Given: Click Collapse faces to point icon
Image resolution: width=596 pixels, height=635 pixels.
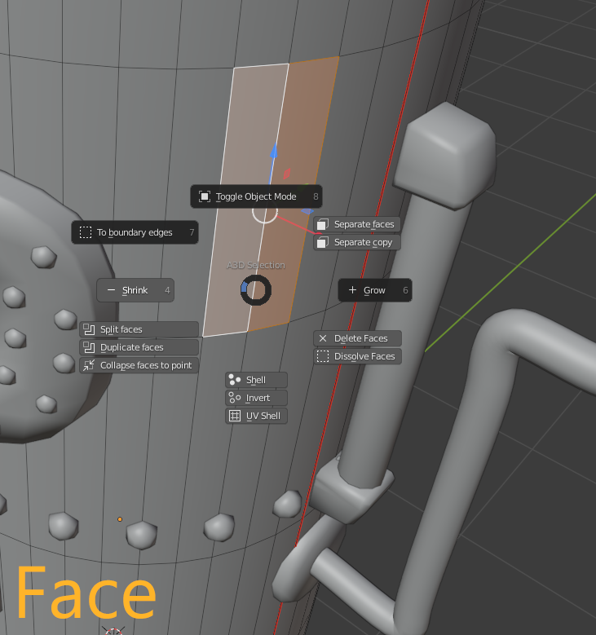Looking at the screenshot, I should [89, 365].
